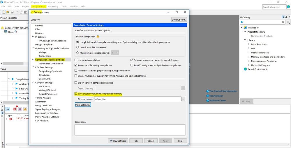Click the Save toolbar icon
This screenshot has width=291, height=148.
point(12,12)
